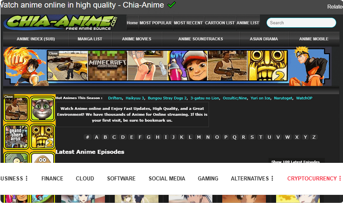Open the MOST RECENT page
This screenshot has height=203, width=343.
click(188, 23)
